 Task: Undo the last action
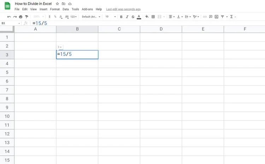click(9, 17)
